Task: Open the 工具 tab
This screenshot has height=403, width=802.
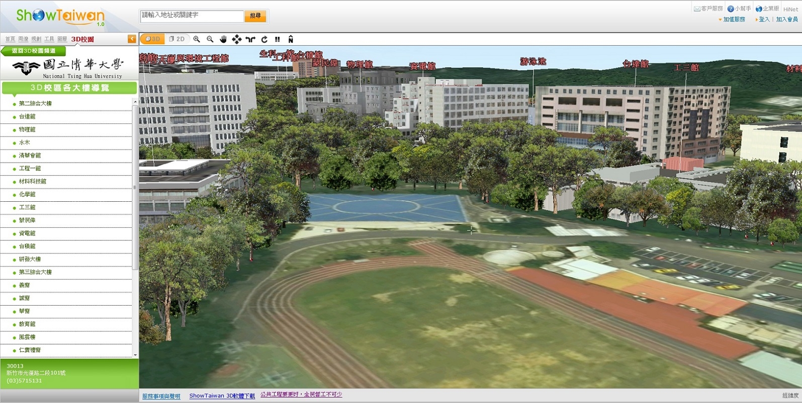Action: [49, 39]
